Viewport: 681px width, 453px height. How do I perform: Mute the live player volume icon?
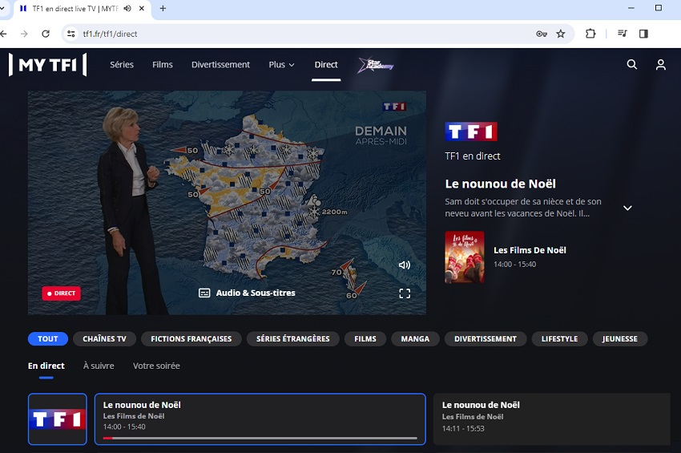(x=405, y=265)
